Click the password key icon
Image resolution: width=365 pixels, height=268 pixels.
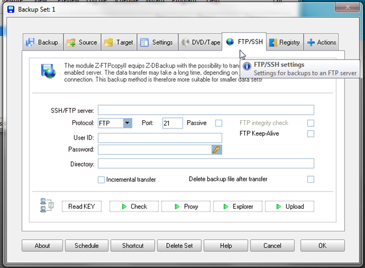(217, 150)
